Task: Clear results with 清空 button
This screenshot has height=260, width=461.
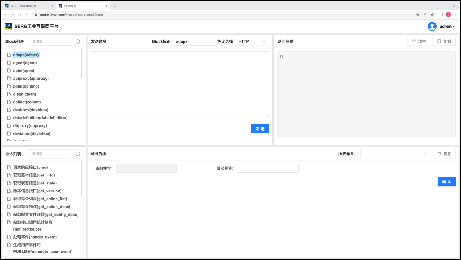Action: (419, 41)
